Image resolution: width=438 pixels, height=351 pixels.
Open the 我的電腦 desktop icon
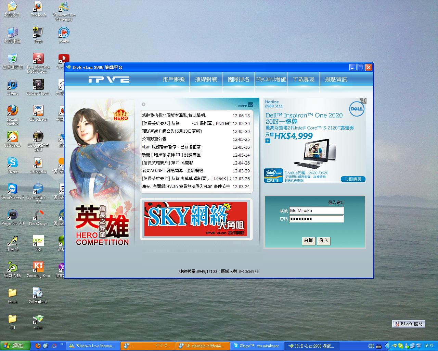coord(12,36)
